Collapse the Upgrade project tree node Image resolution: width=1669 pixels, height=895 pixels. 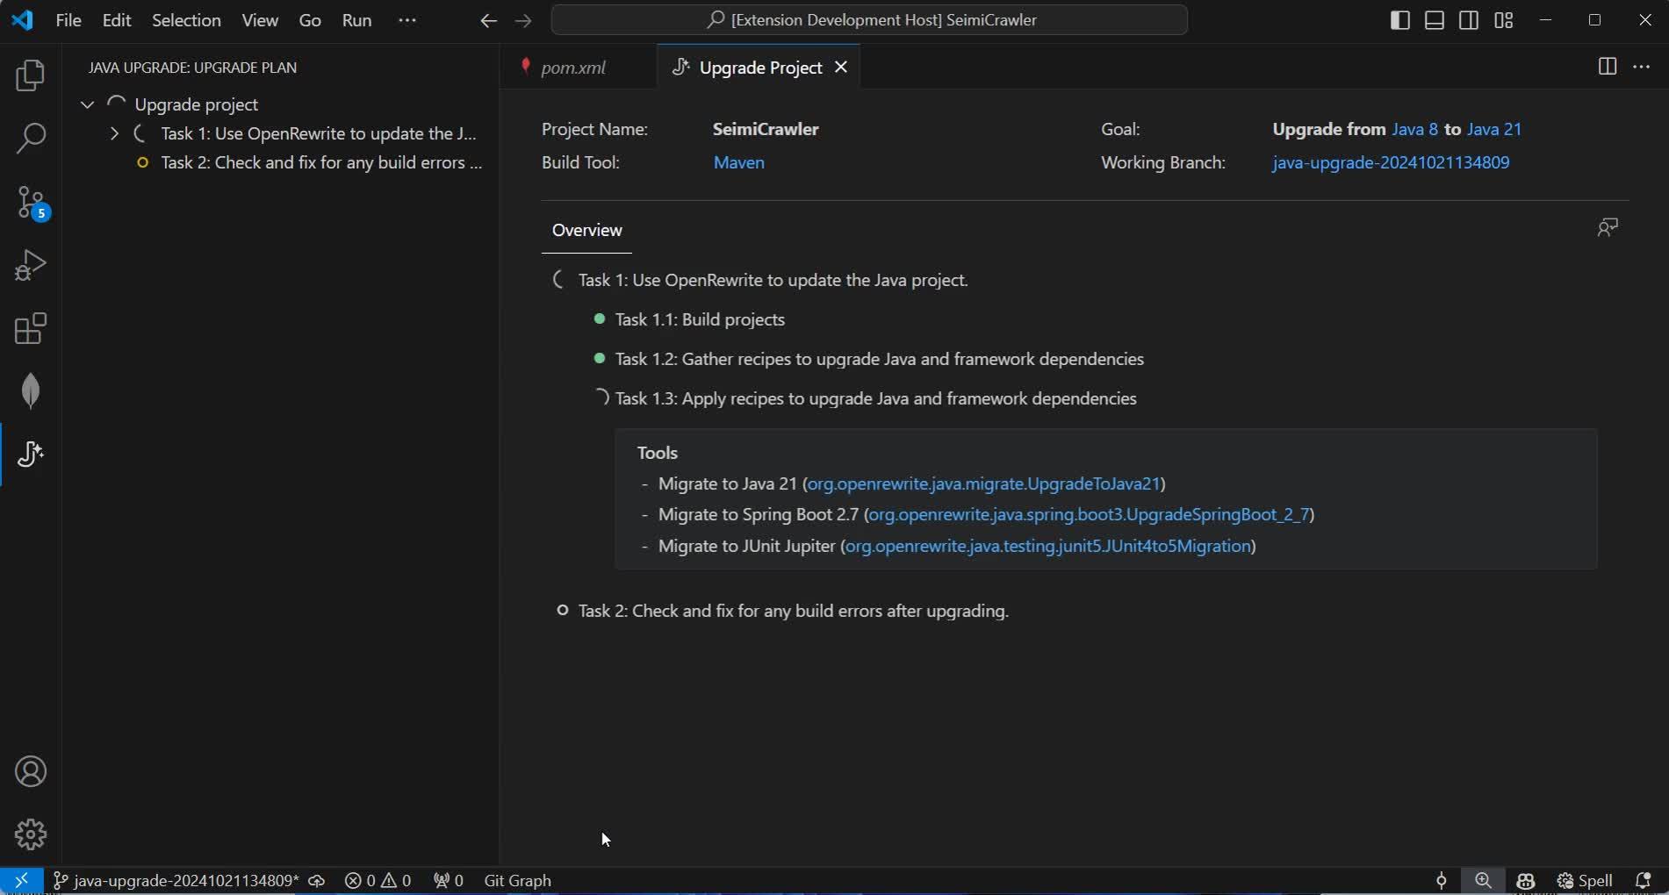click(87, 104)
